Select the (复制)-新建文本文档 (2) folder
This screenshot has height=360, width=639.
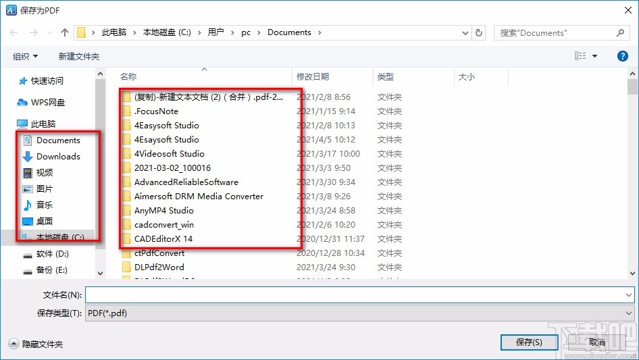click(x=203, y=97)
